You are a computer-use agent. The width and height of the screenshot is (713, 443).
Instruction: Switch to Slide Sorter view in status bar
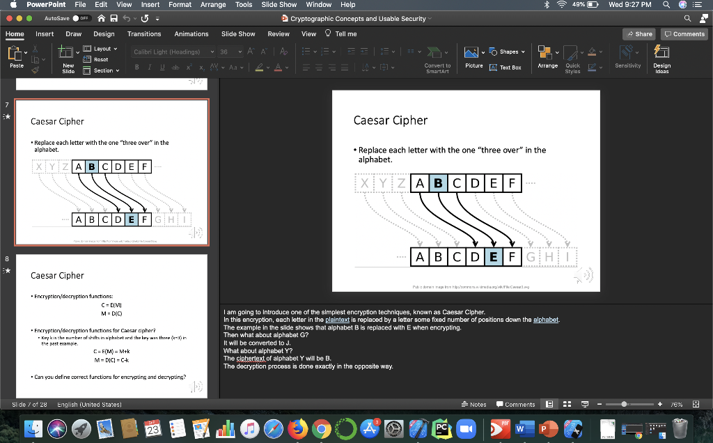(x=567, y=404)
